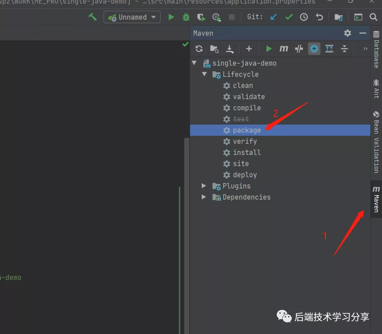Viewport: 382px width, 334px height.
Task: Open the Bean Validation tool window tab
Action: click(376, 142)
